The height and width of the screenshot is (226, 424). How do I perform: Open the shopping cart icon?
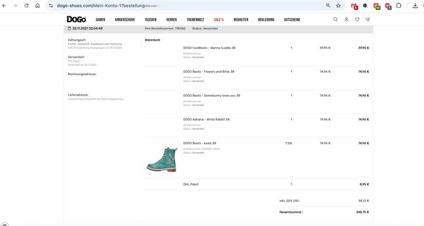pos(368,19)
